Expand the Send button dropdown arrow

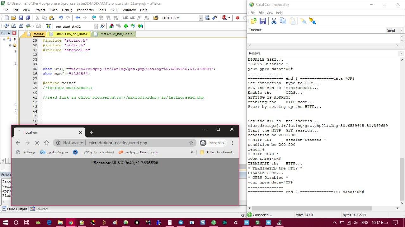[x=401, y=30]
